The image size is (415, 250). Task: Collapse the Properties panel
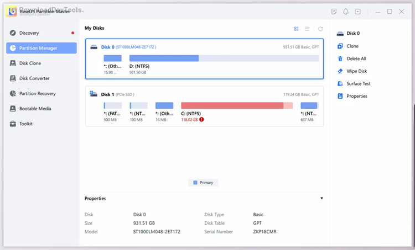pos(321,198)
